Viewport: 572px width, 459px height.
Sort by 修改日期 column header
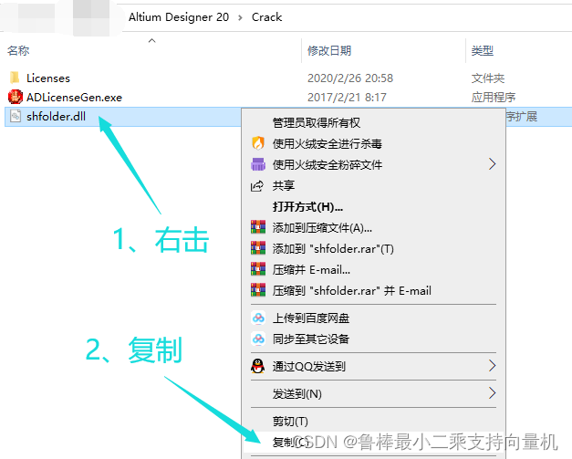pos(329,50)
